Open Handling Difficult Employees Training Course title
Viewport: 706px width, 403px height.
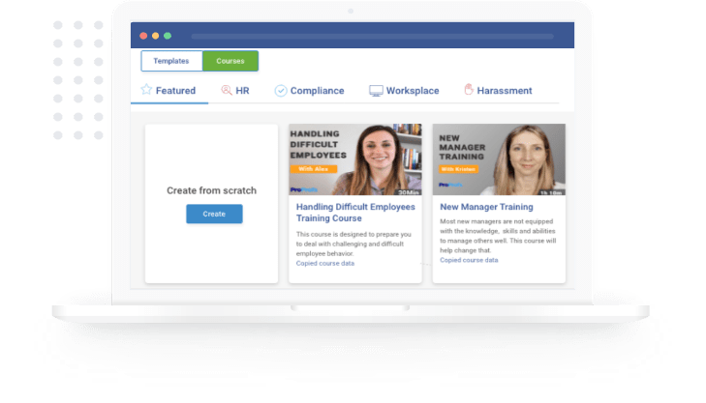[354, 213]
